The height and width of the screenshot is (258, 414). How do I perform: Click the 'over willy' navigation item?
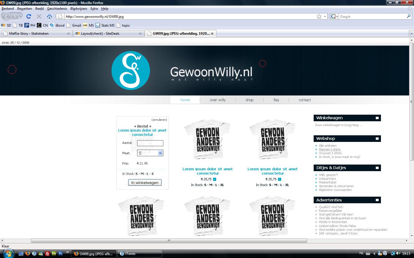(218, 100)
